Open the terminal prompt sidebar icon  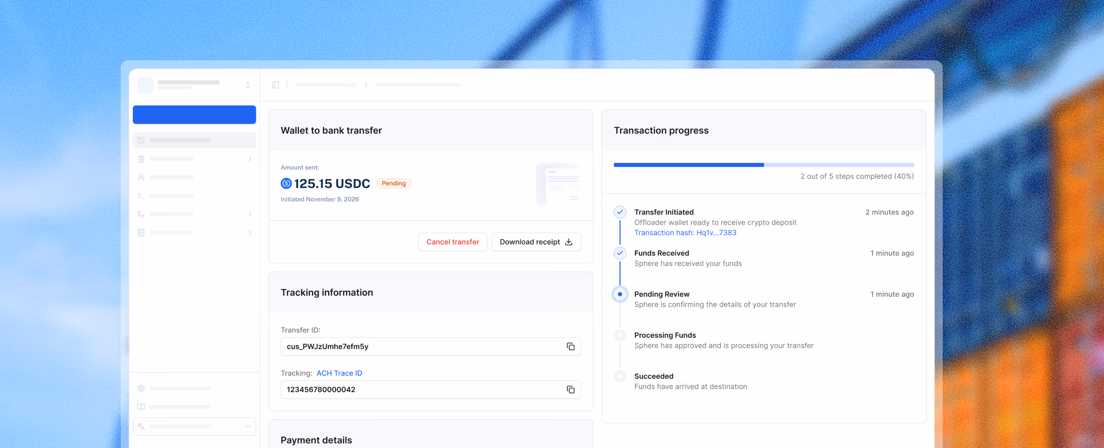coord(141,196)
